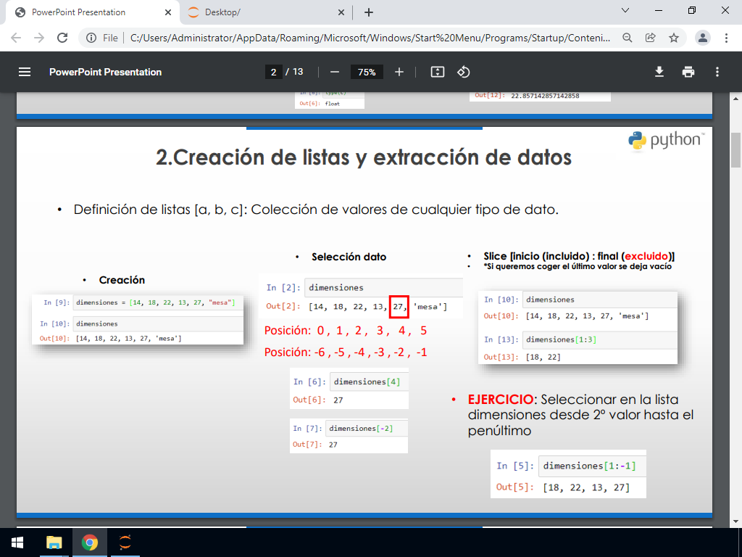Click the Python logo on the slide
Image resolution: width=742 pixels, height=557 pixels.
tap(665, 141)
